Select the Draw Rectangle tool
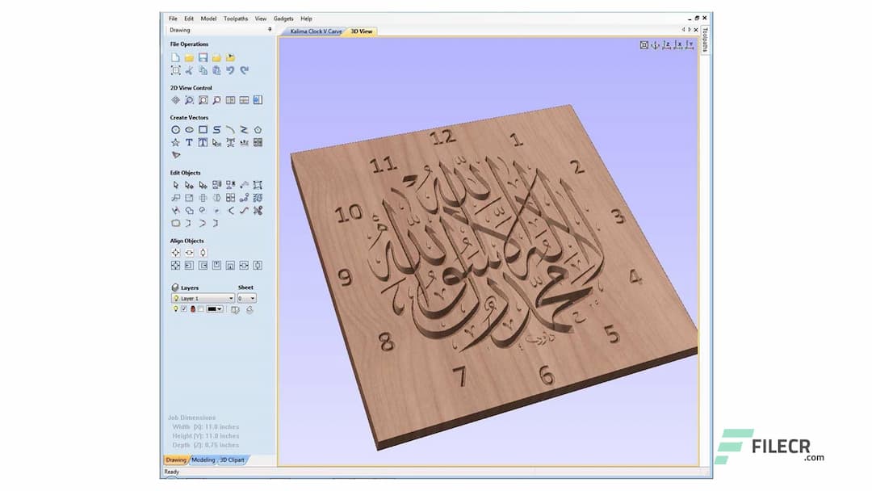Viewport: 872px width, 491px height. 203,129
